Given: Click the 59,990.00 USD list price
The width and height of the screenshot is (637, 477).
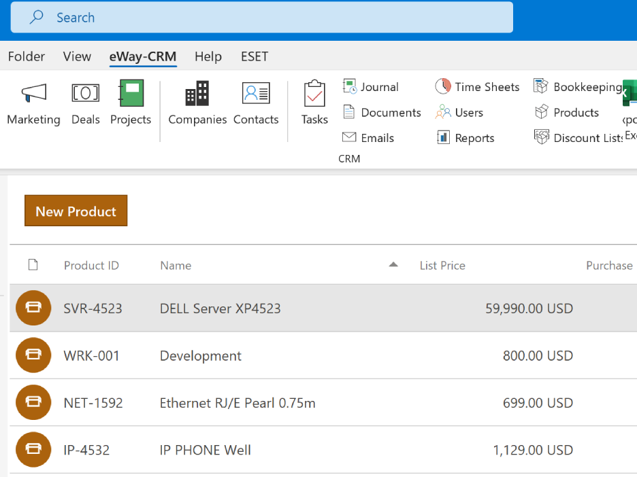Looking at the screenshot, I should pos(529,308).
